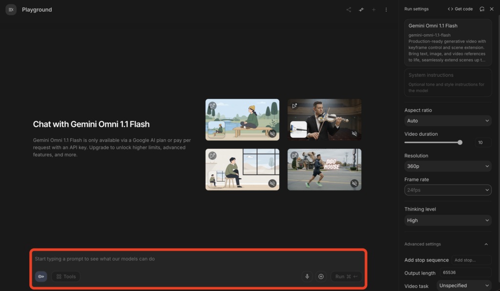Open the Tools button

click(x=66, y=276)
